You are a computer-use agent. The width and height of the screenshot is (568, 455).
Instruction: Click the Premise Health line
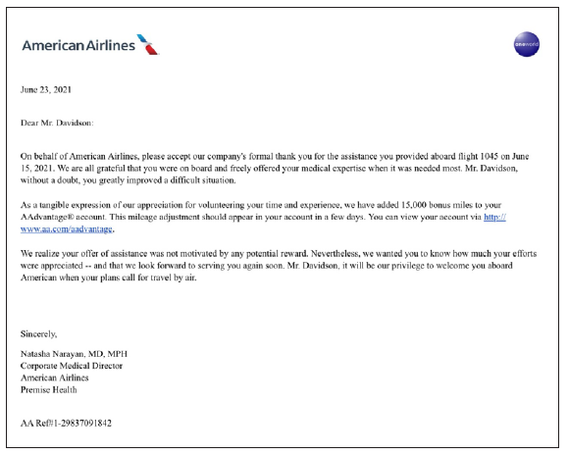(x=48, y=390)
